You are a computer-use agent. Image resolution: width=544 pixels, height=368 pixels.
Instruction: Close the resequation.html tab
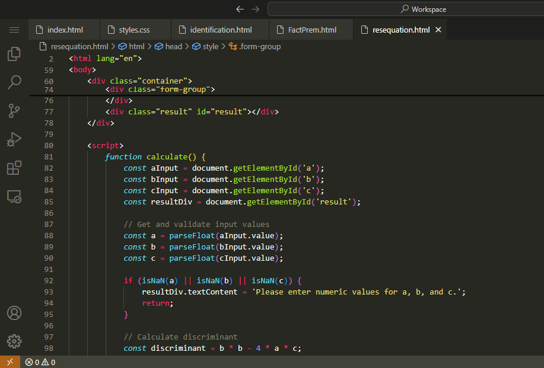coord(439,30)
